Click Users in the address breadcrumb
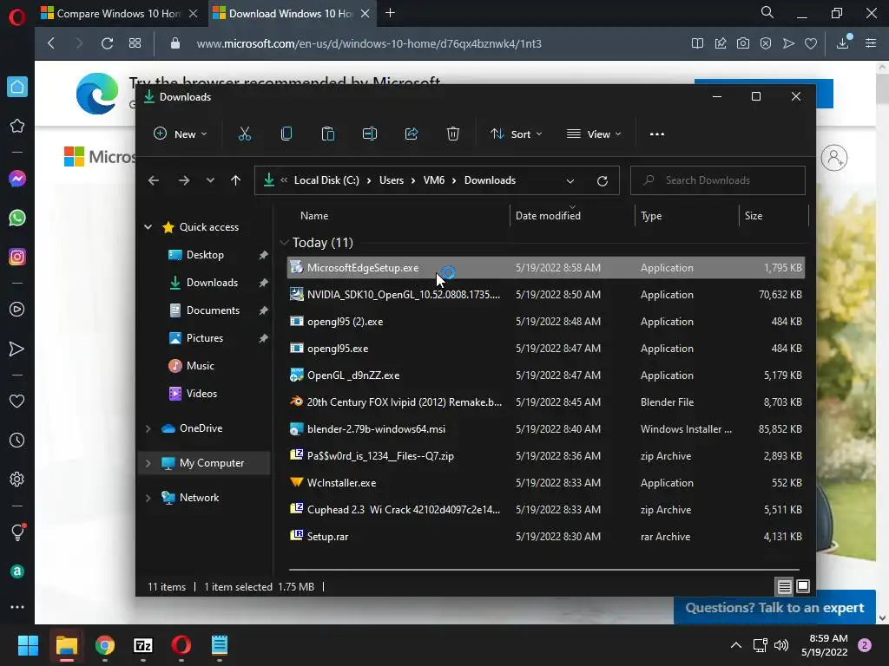 (392, 180)
